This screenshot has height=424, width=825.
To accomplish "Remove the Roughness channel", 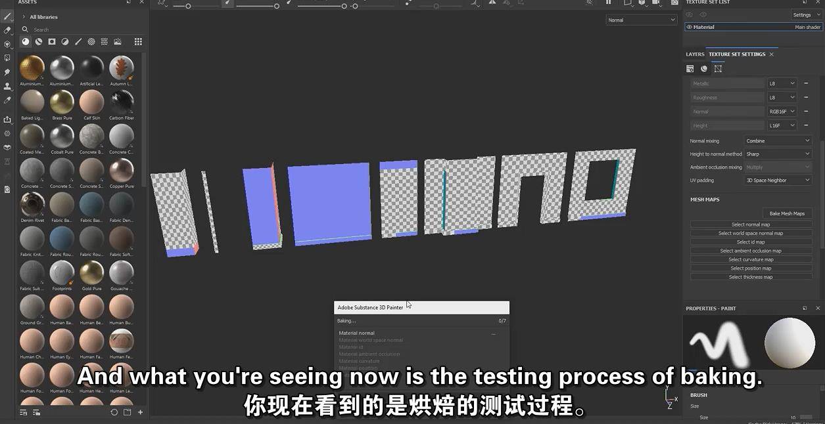I will point(806,97).
